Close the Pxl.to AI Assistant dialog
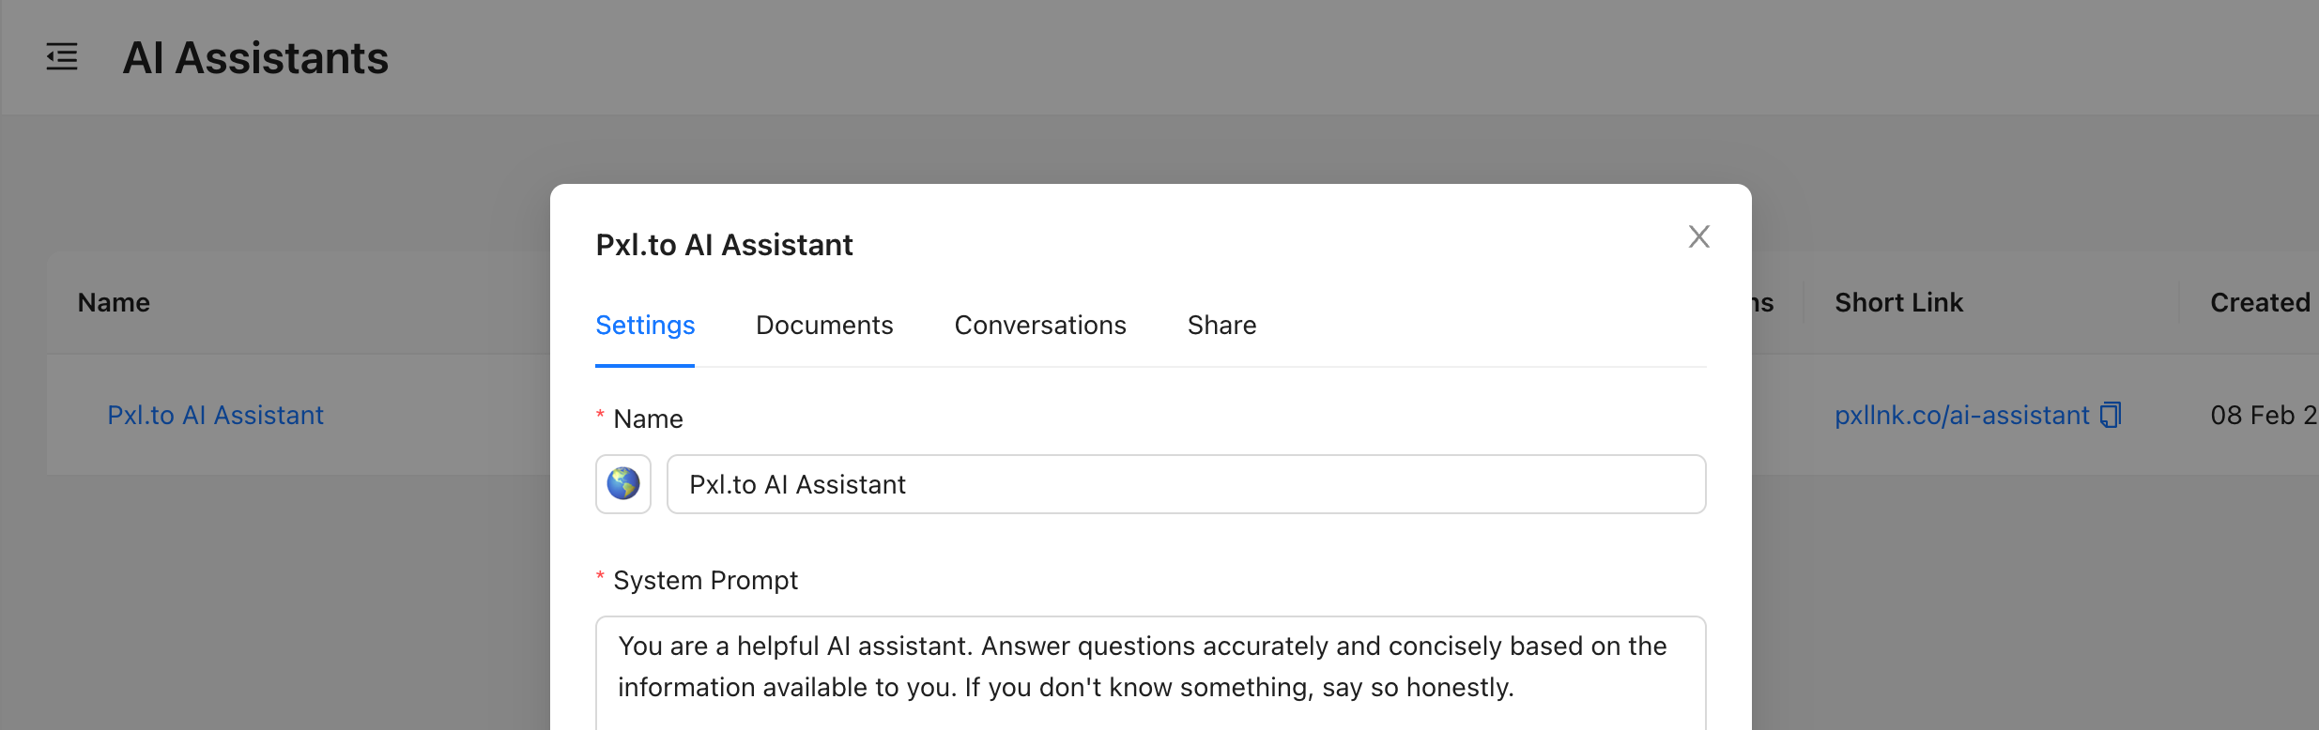The width and height of the screenshot is (2319, 730). [1699, 236]
